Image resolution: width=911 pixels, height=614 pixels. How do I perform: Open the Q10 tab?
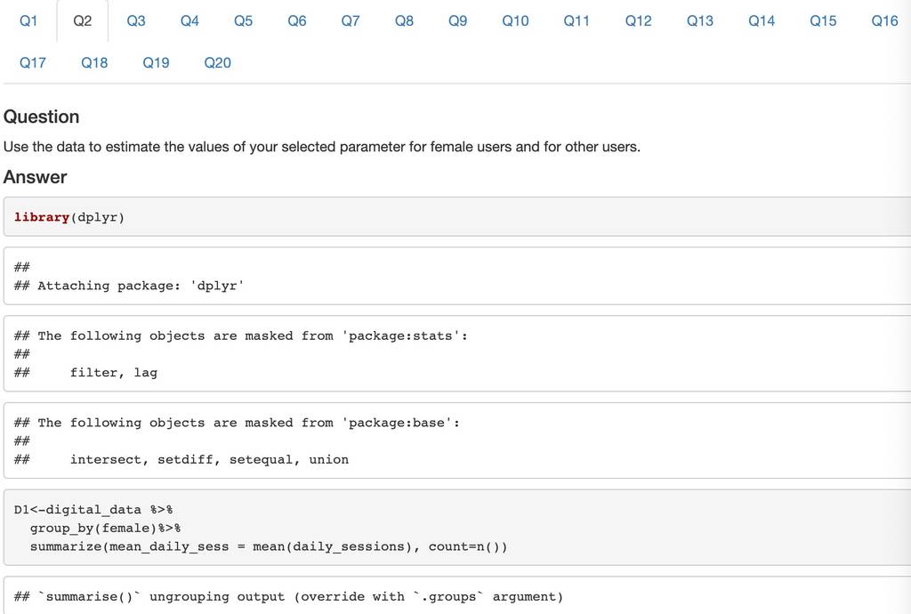515,21
